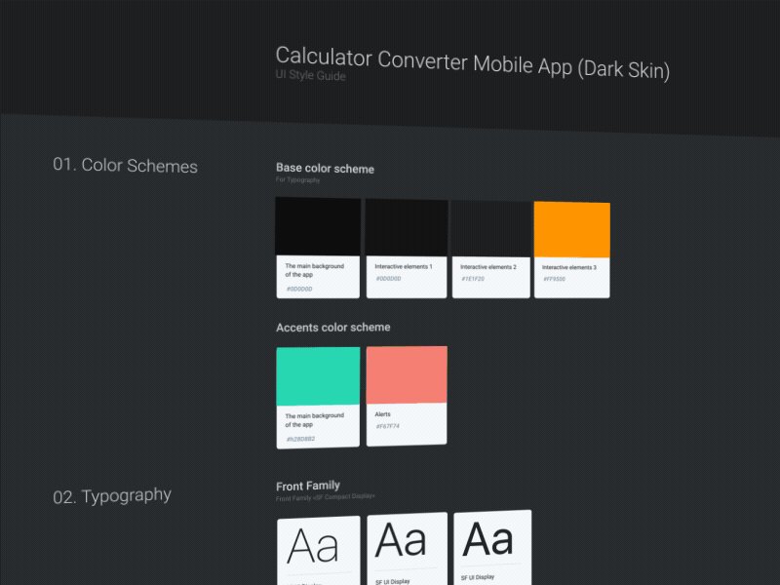Click main background label in Base scheme card

(314, 270)
